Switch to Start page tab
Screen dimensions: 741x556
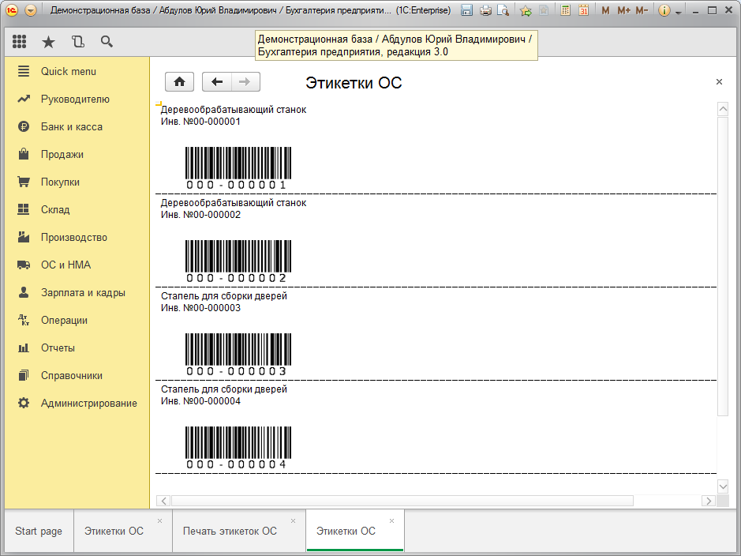(39, 531)
